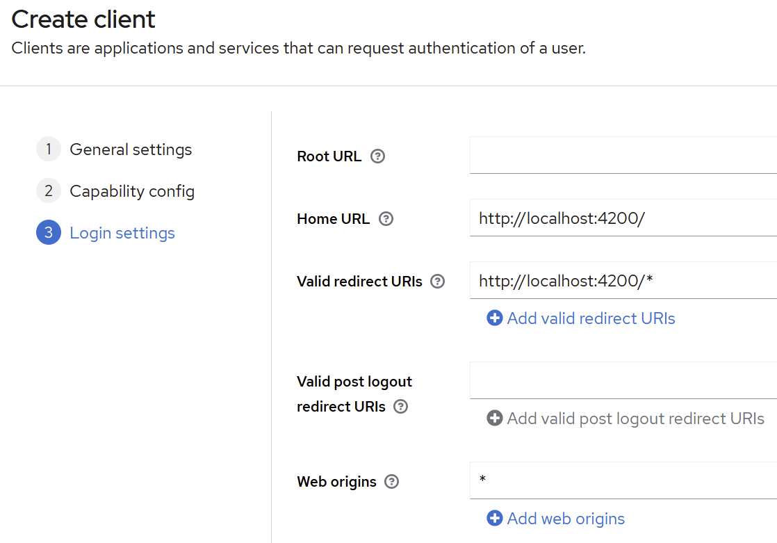Image resolution: width=777 pixels, height=543 pixels.
Task: Click the Add web origins text link
Action: click(x=566, y=519)
